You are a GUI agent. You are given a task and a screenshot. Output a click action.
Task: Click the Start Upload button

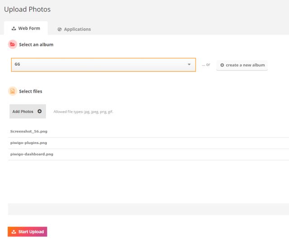[28, 232]
